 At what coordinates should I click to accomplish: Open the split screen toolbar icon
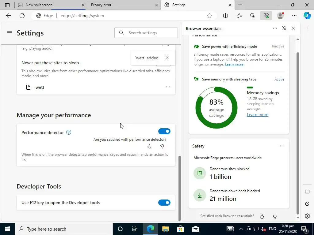coord(225,16)
